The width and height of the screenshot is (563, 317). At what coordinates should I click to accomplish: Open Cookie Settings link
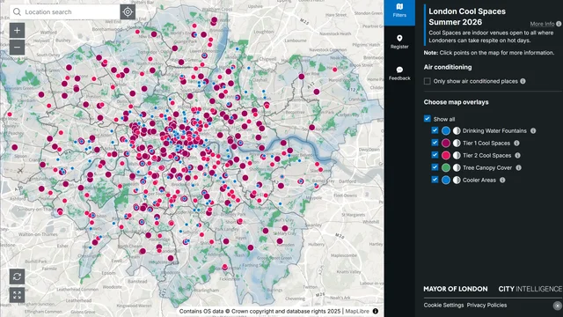[x=443, y=306]
